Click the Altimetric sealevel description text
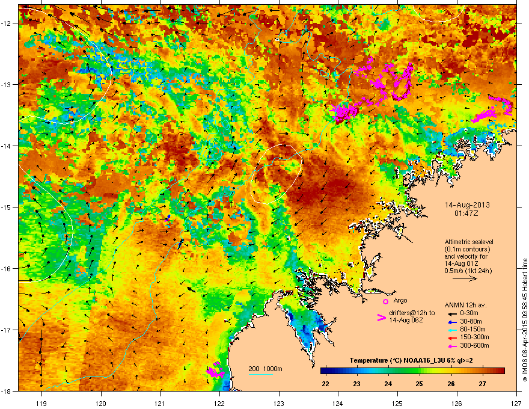Viewport: 529px width, 409px height. pyautogui.click(x=468, y=256)
